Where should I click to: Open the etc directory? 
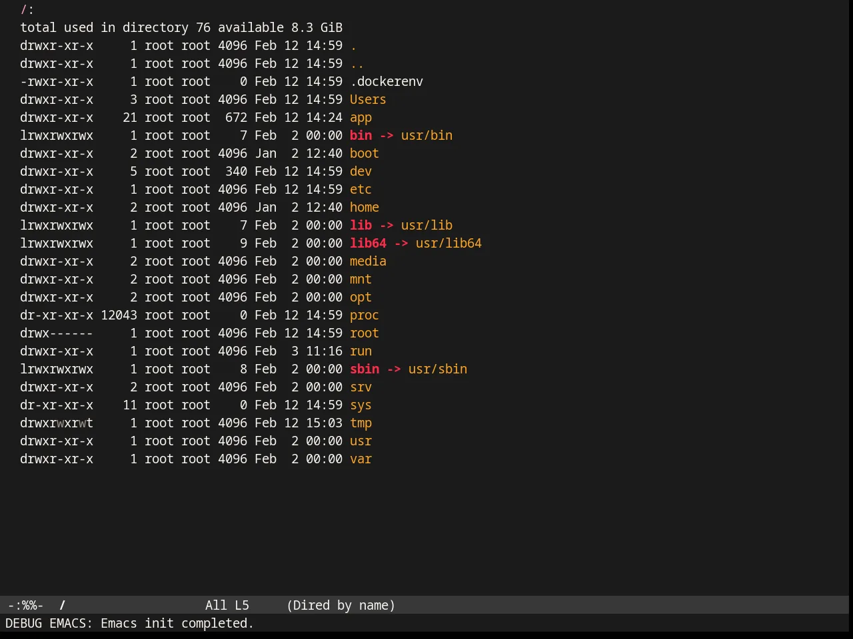(x=361, y=189)
